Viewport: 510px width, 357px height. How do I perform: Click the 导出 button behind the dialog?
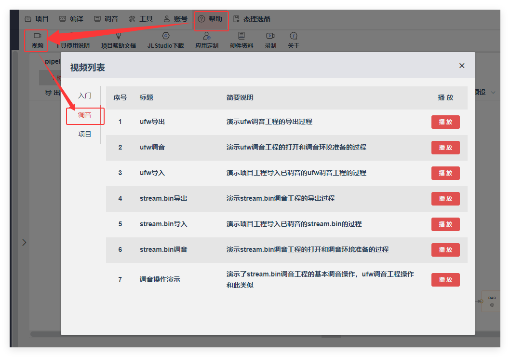pos(53,93)
